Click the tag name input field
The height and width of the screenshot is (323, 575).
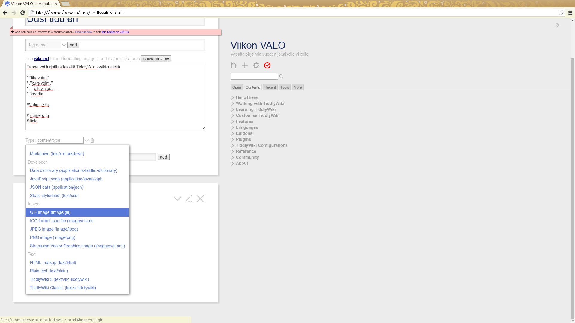pyautogui.click(x=44, y=45)
